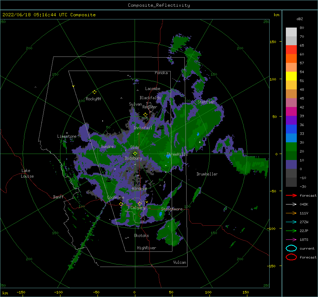The image size is (318, 297).
Task: Click the Innisfail city label
Action: pos(143,128)
